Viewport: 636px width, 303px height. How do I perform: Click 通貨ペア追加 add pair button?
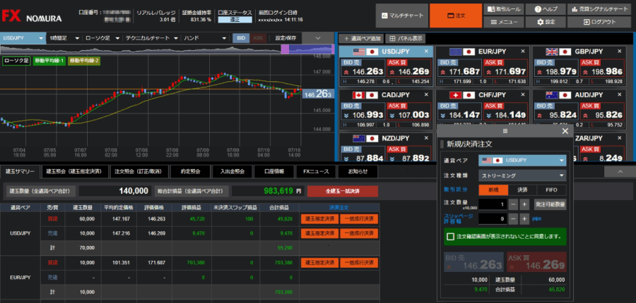361,39
